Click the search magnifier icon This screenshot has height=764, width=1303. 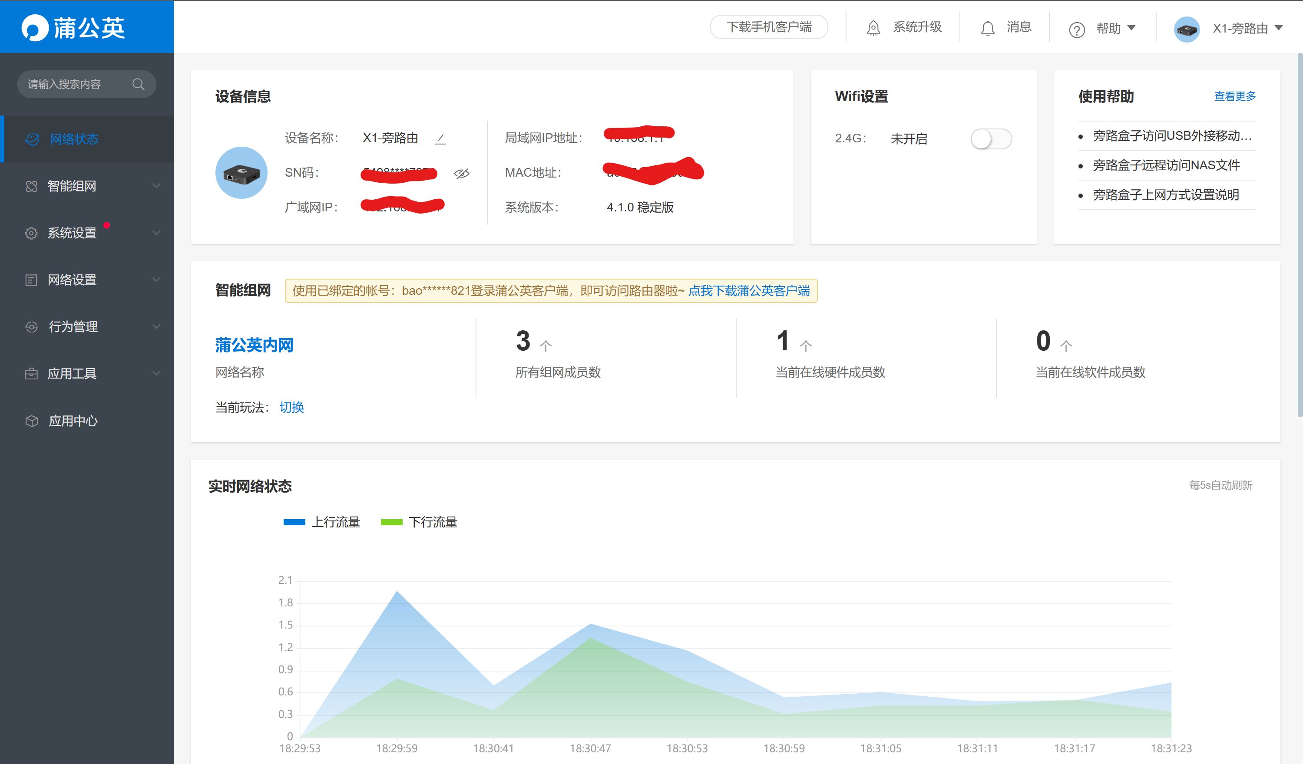[138, 84]
